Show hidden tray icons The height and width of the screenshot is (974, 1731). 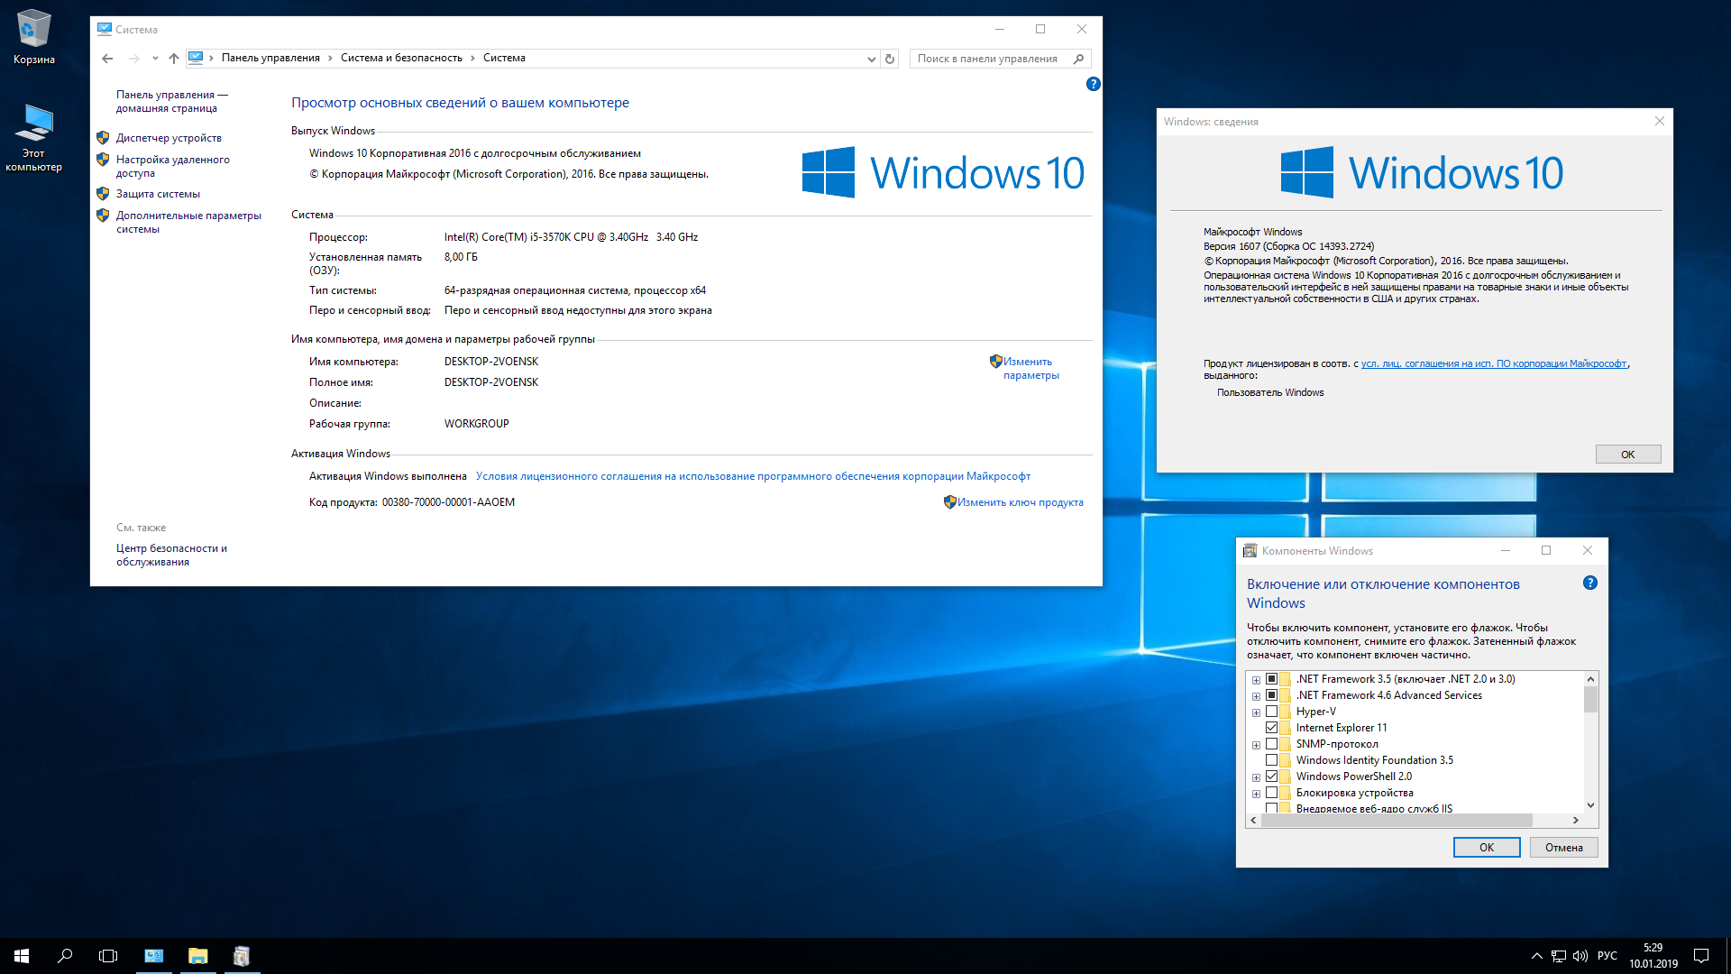tap(1536, 956)
